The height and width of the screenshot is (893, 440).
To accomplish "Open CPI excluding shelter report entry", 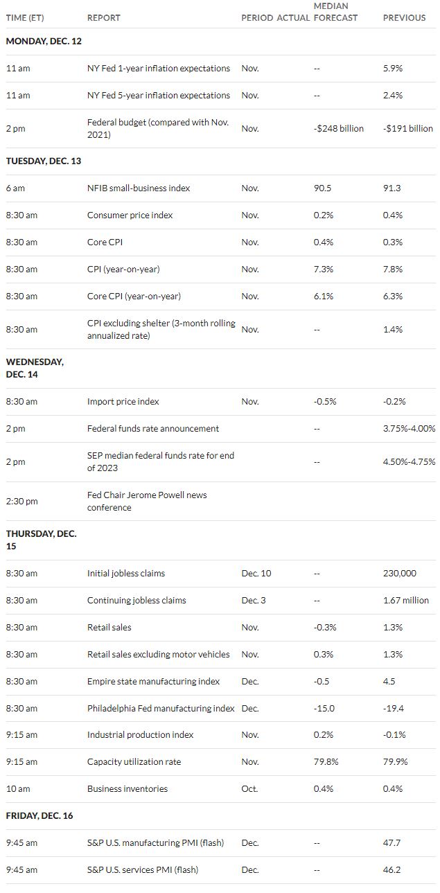I will 161,330.
